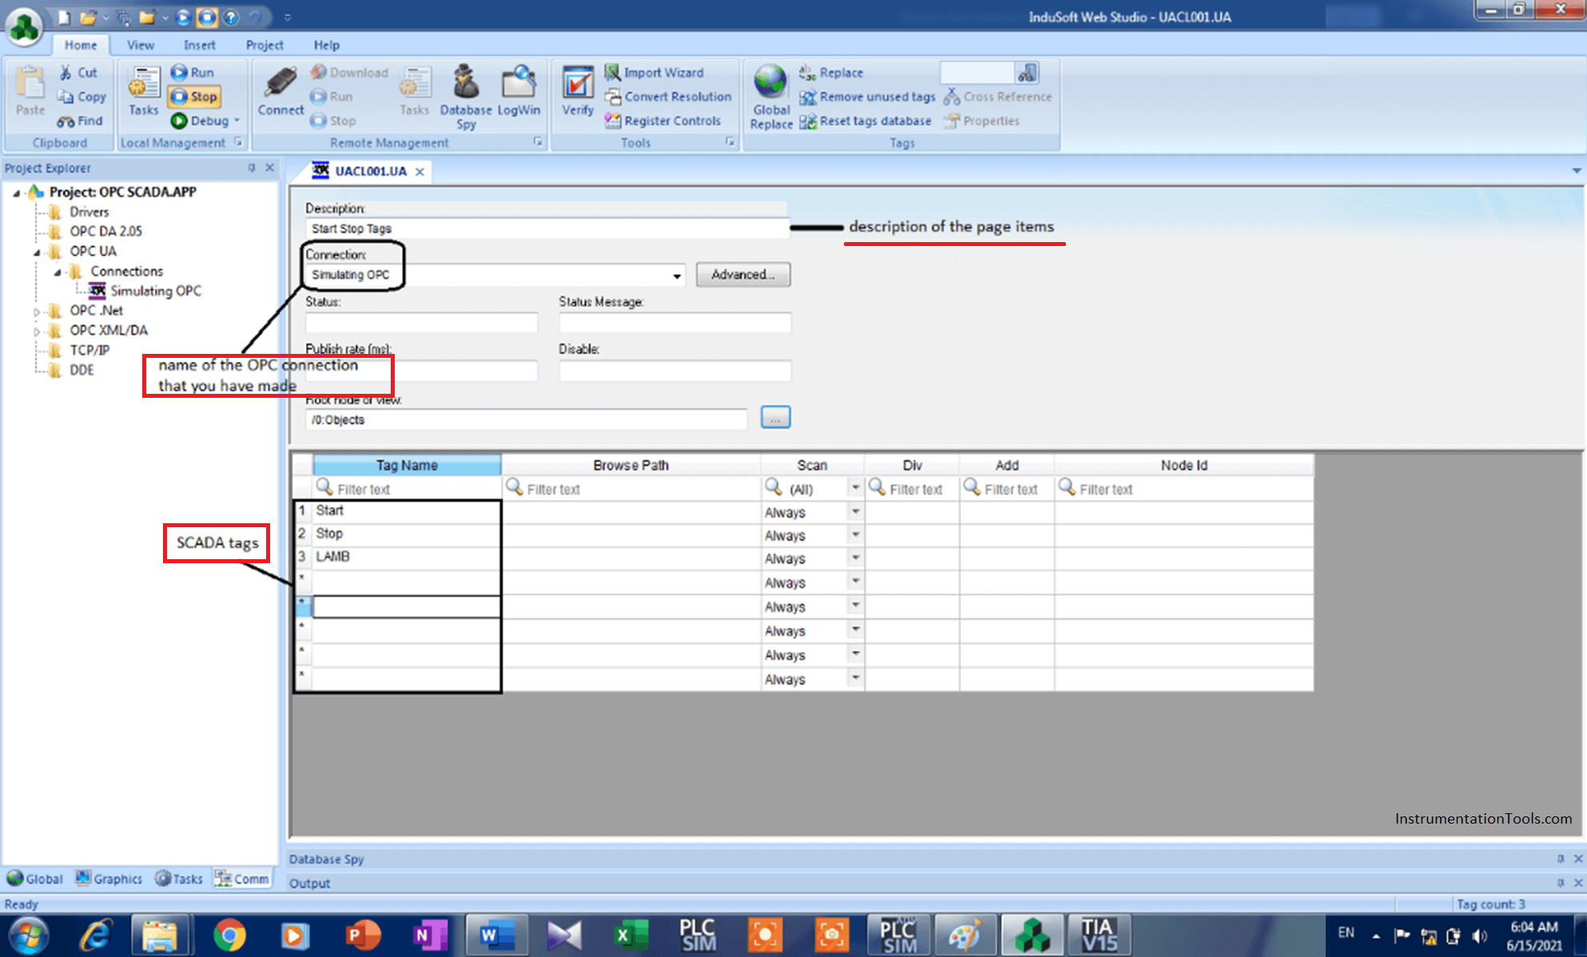Viewport: 1587px width, 957px height.
Task: Click Remove unused tags
Action: pyautogui.click(x=868, y=97)
